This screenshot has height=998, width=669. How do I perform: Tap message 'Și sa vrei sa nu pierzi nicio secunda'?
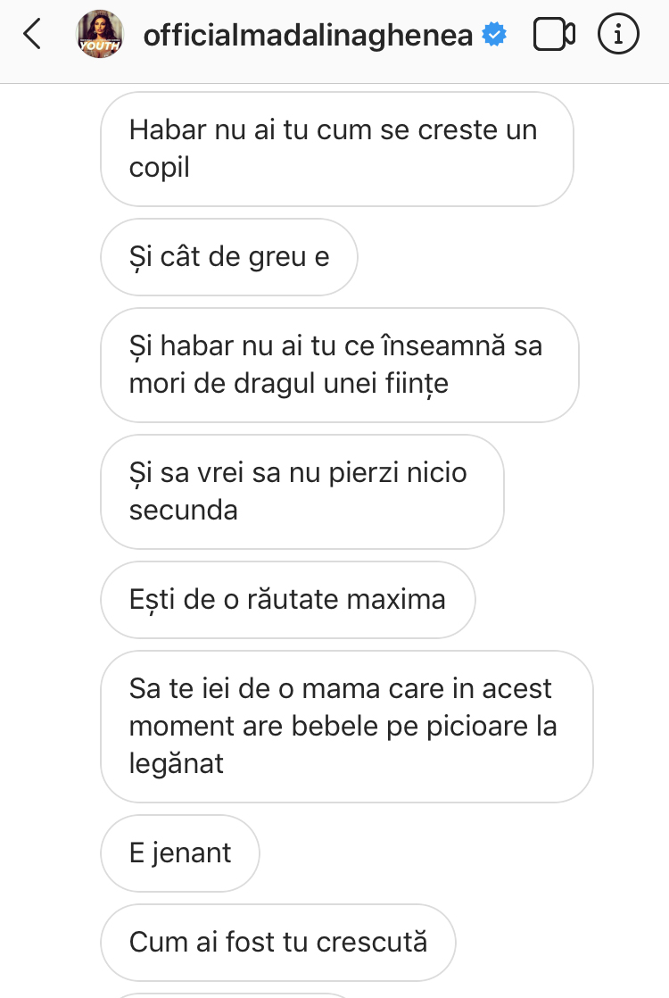pos(302,491)
